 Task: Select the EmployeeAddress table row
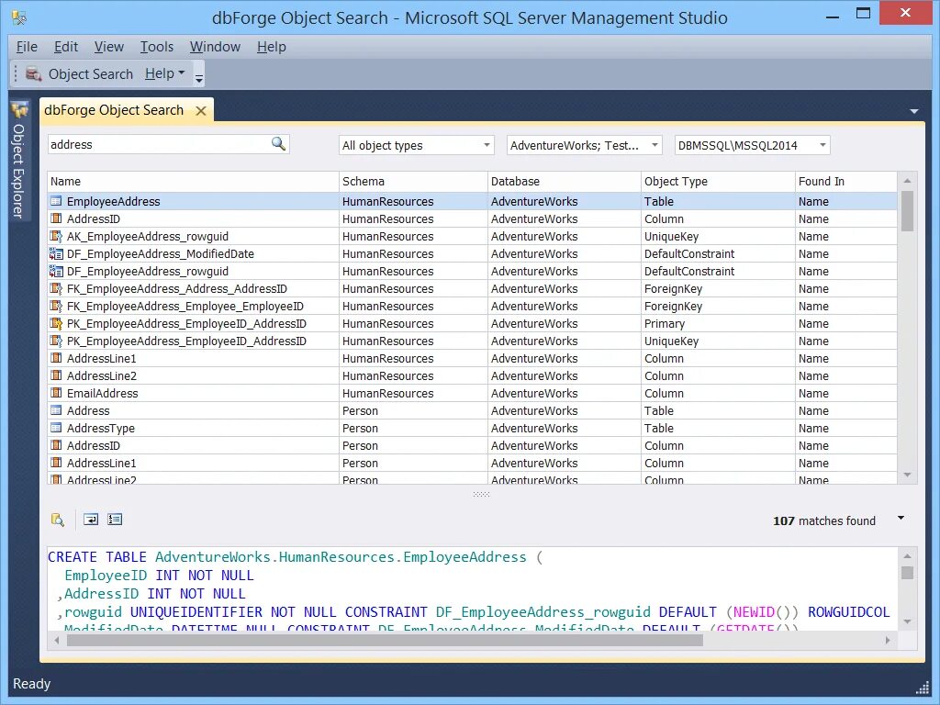[473, 201]
